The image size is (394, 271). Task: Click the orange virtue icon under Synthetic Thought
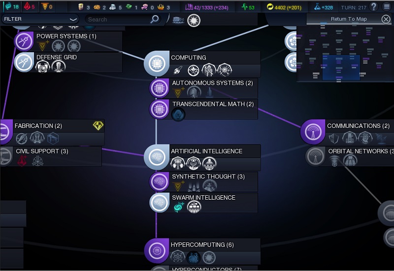tap(178, 186)
